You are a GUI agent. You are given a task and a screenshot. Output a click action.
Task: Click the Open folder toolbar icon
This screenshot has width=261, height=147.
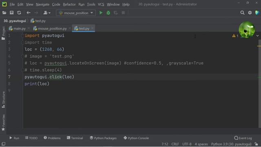click(4, 13)
